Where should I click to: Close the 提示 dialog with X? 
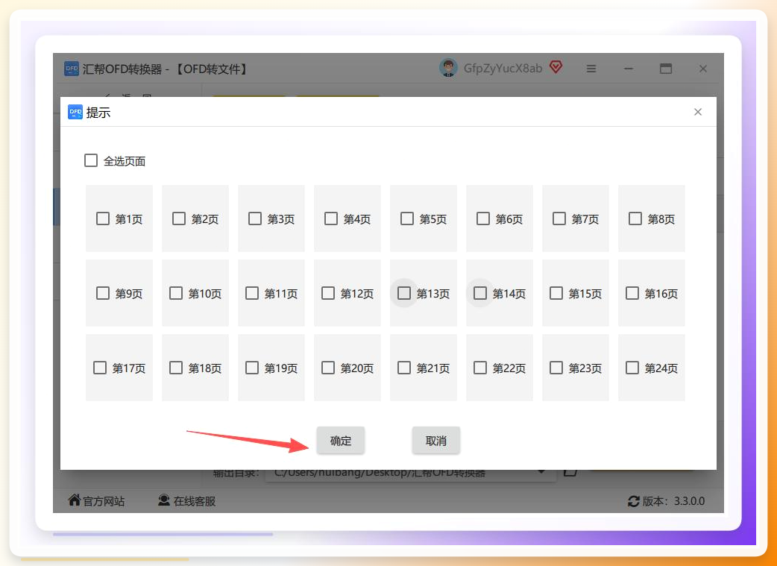click(698, 112)
